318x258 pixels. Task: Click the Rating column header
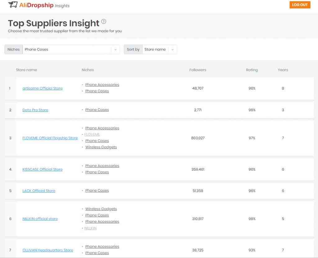tap(252, 70)
